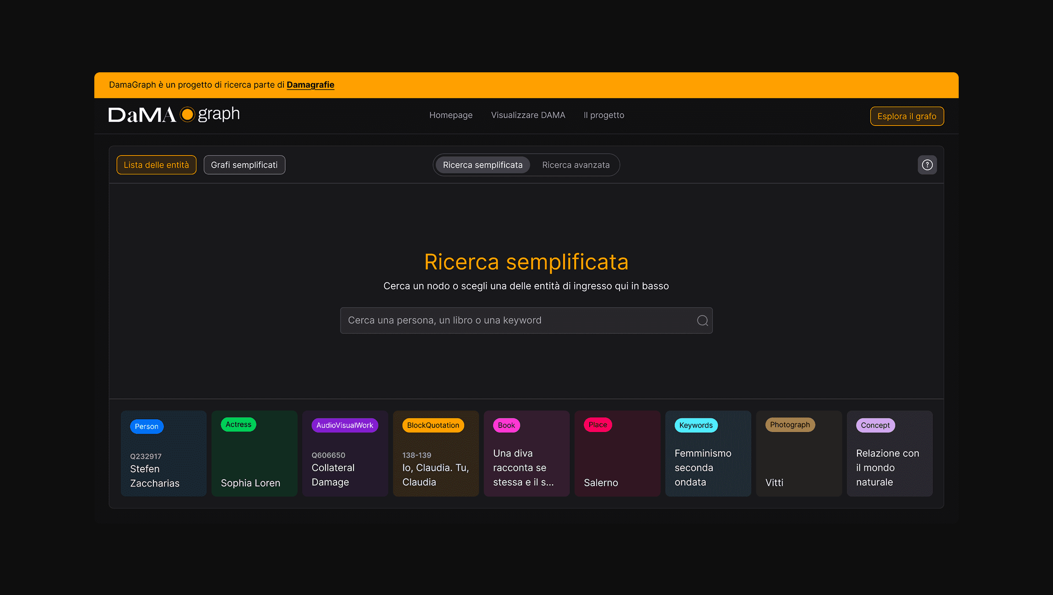Screen dimensions: 1053x595
Task: Click the magnifier icon in search field
Action: [702, 320]
